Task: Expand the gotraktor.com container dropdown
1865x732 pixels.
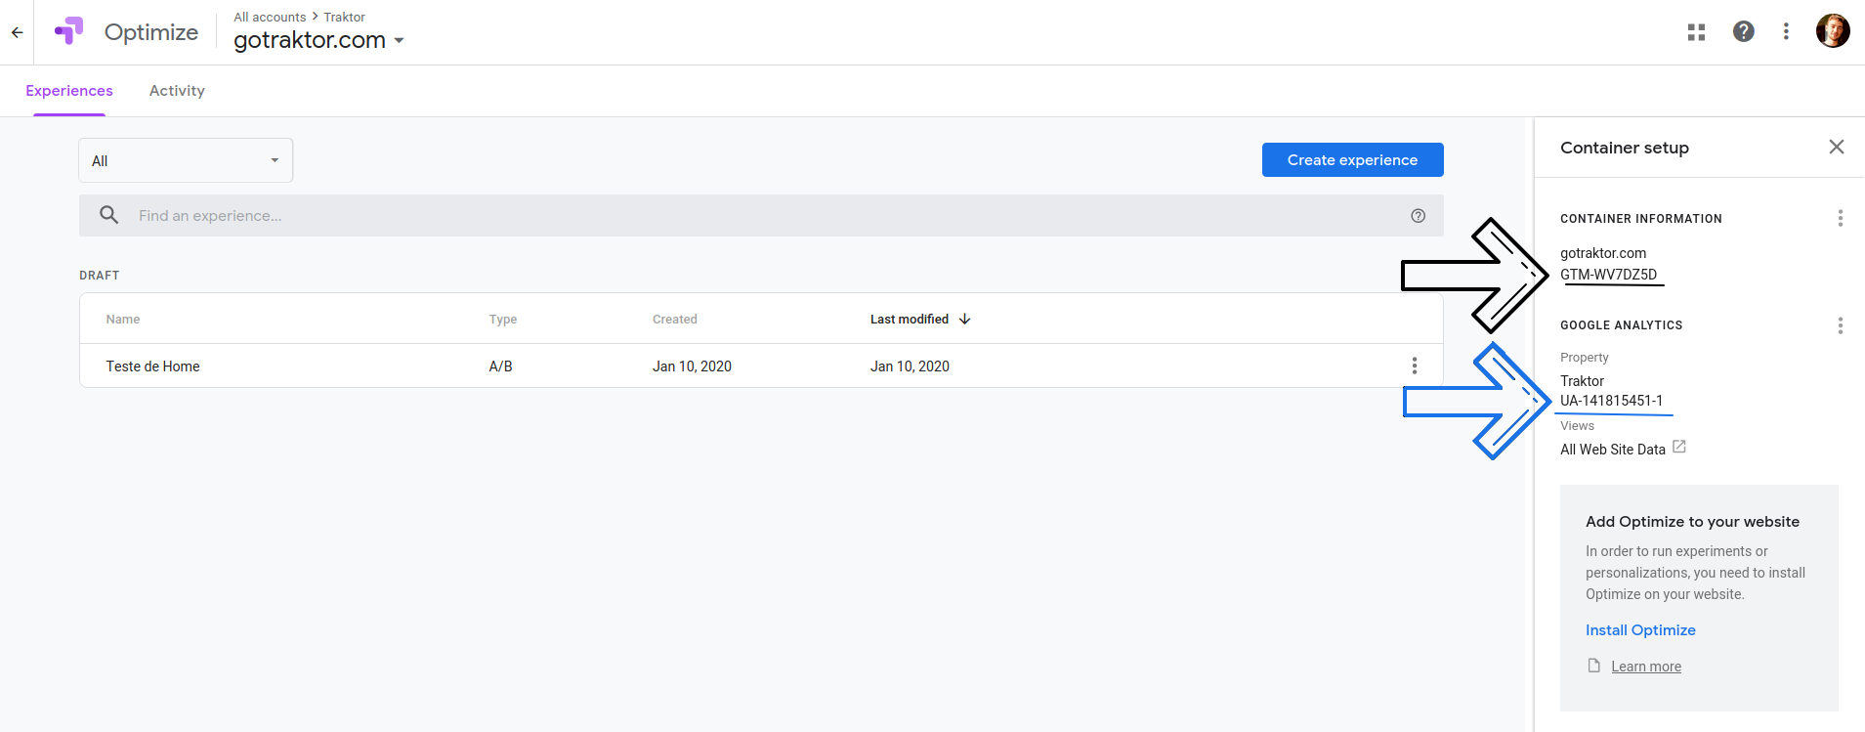Action: (x=399, y=41)
